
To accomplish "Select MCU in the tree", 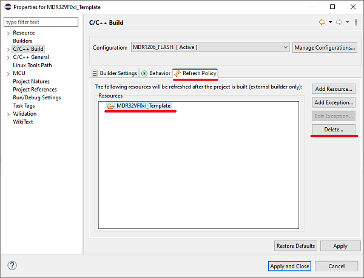I will tap(19, 73).
